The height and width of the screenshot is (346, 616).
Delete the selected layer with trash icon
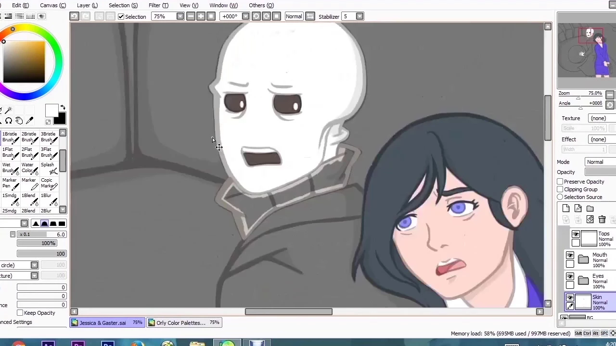point(602,220)
